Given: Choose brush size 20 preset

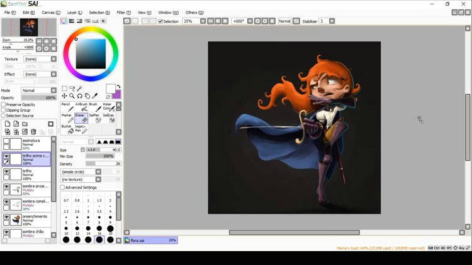Looking at the screenshot, I should click(110, 230).
